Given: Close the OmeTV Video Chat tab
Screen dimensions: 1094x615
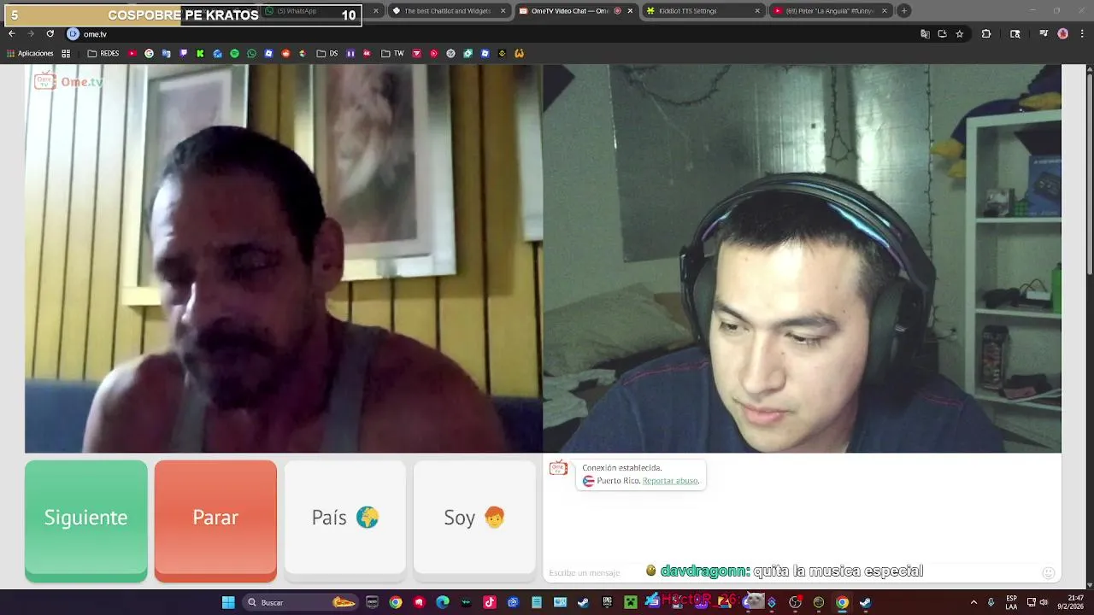Looking at the screenshot, I should point(630,11).
